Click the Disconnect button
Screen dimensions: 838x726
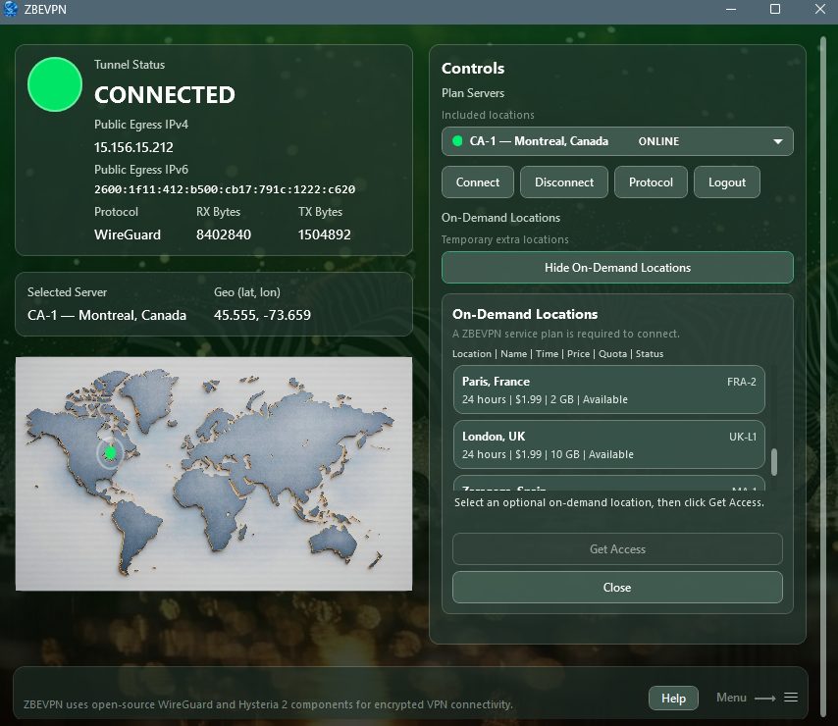click(564, 182)
